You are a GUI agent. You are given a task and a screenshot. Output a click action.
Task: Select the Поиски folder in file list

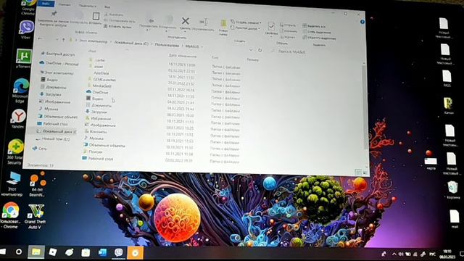[94, 152]
